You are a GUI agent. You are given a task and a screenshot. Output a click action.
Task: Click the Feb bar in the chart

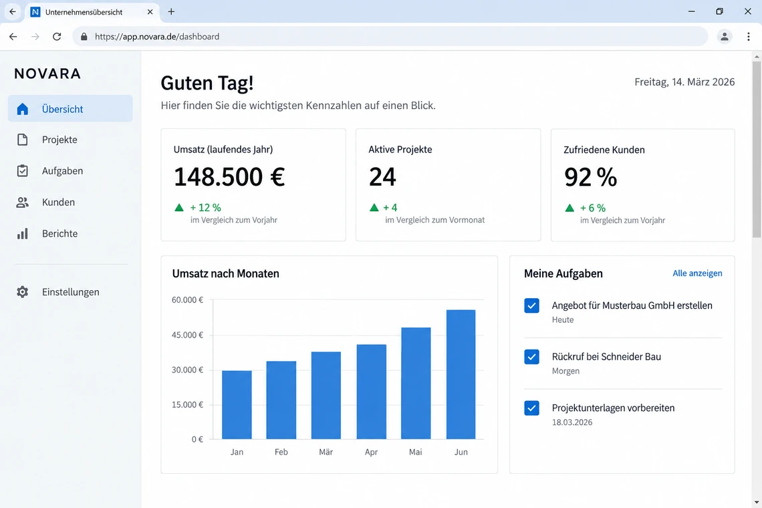coord(281,400)
